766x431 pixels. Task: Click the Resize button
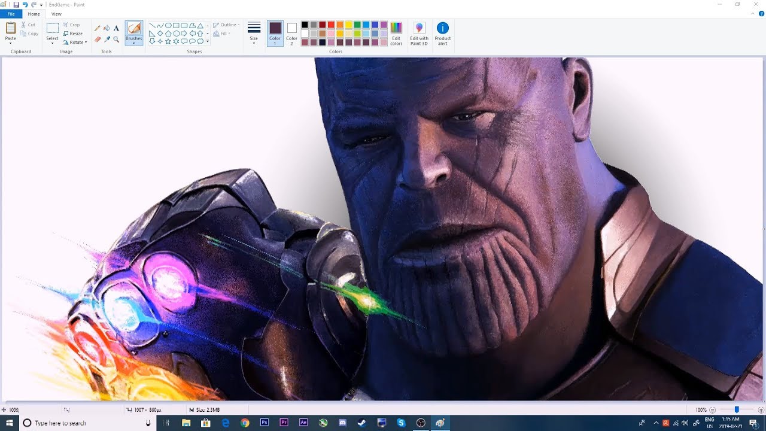pos(73,34)
